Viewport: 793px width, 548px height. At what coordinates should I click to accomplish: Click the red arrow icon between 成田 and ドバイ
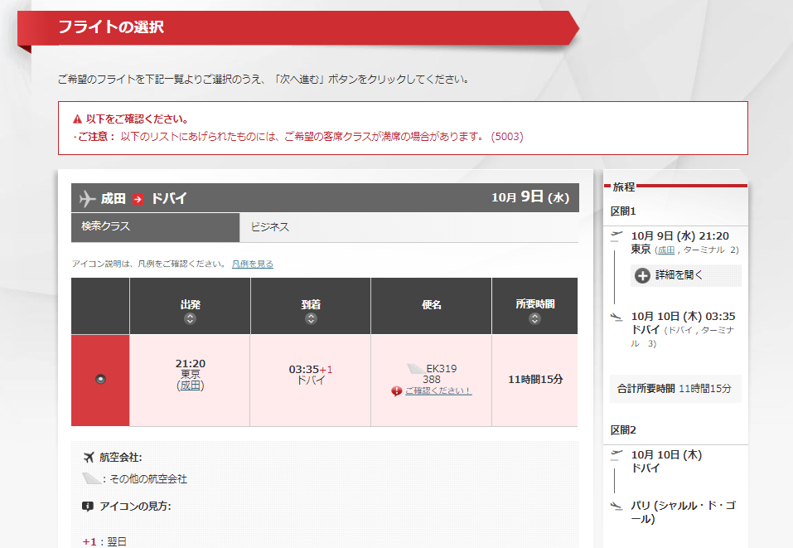tap(138, 199)
